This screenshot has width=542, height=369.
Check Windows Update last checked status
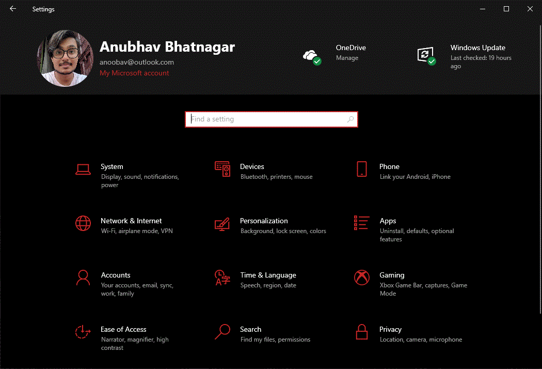click(481, 62)
